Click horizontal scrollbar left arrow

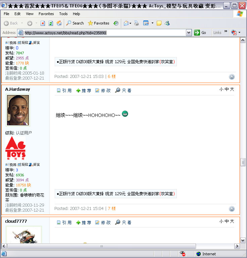(4, 246)
